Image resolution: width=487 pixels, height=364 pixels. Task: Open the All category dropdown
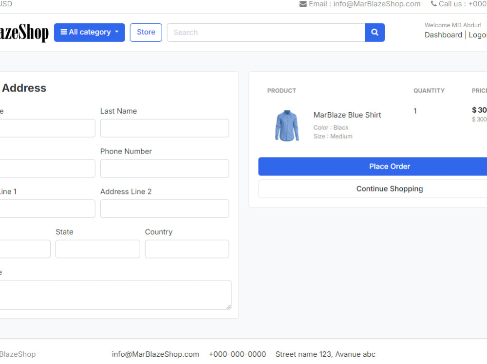(90, 32)
